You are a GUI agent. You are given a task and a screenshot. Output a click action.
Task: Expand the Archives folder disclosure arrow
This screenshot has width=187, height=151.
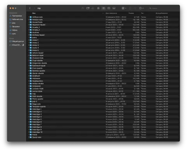point(29,32)
